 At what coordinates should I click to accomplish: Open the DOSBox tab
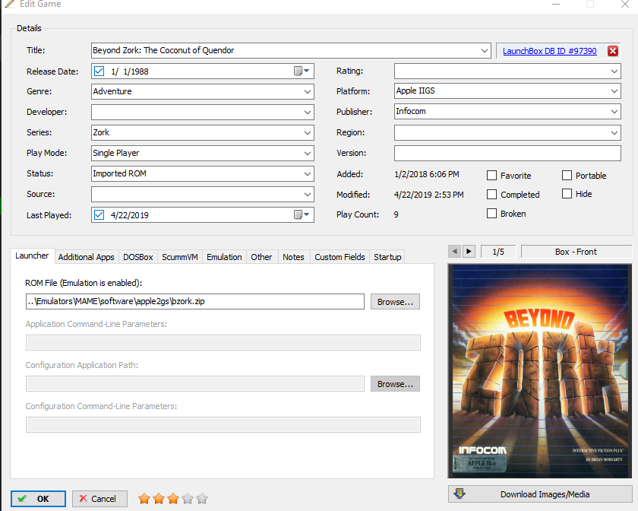click(138, 257)
